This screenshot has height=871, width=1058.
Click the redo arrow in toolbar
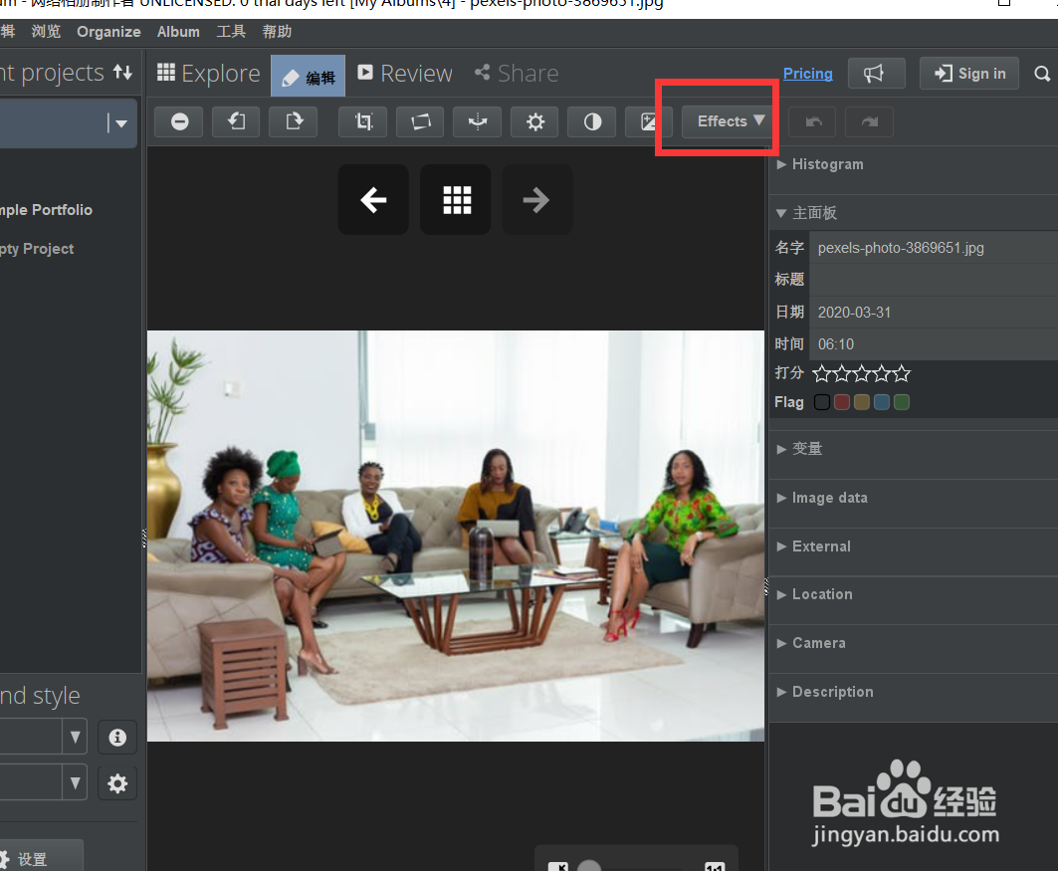tap(869, 122)
